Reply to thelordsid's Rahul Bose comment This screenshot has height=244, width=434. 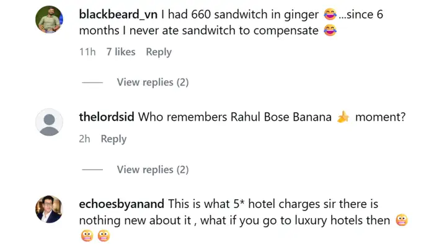(x=113, y=139)
